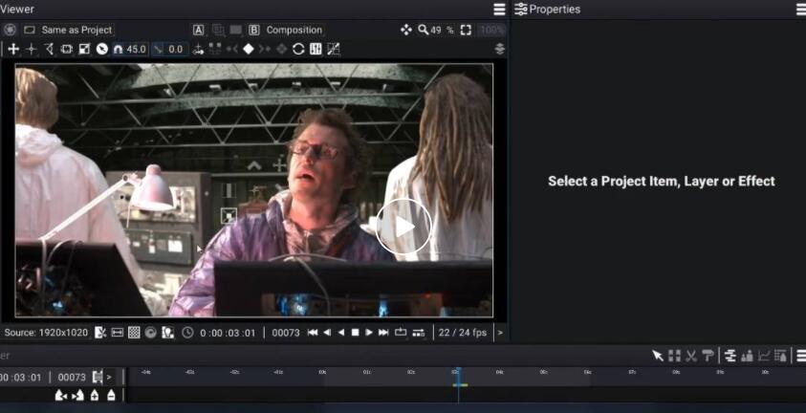
Task: Open the timeline panel hamburger menu
Action: (801, 356)
